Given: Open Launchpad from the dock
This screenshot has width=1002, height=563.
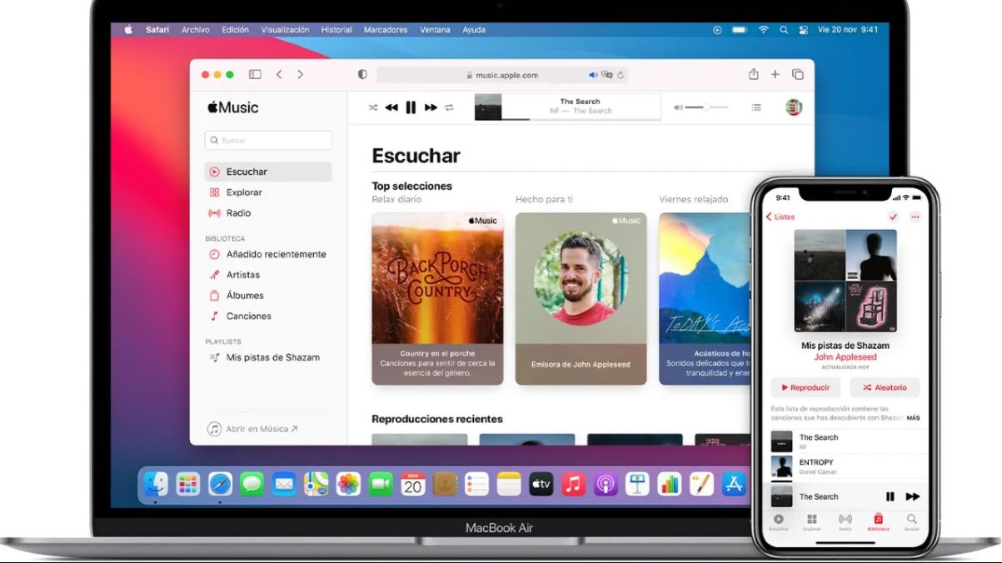Looking at the screenshot, I should point(187,484).
